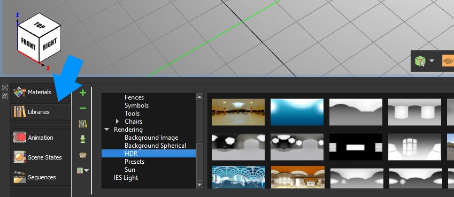The image size is (454, 197).
Task: Select the indoor hall photo HDR thumbnail
Action: tap(238, 112)
